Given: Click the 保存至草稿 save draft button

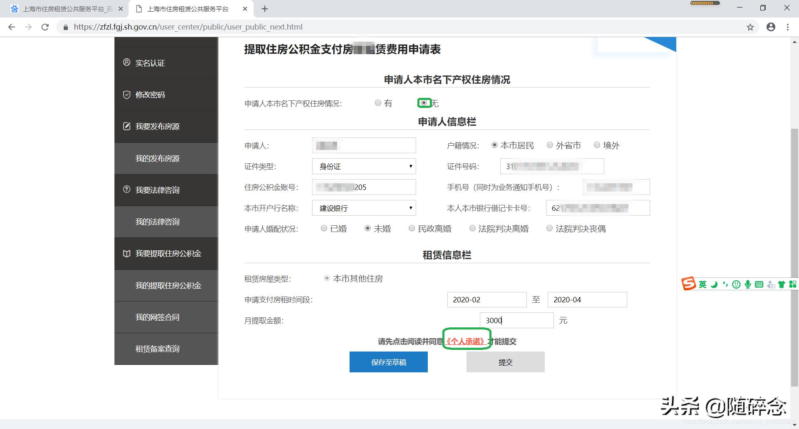Looking at the screenshot, I should 388,362.
